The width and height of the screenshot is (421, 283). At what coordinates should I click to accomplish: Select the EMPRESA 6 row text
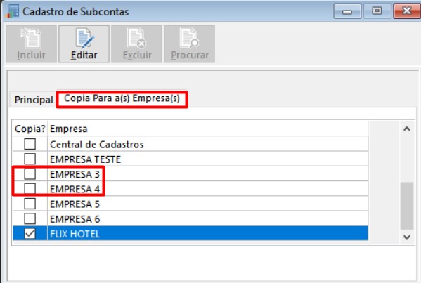pos(75,219)
